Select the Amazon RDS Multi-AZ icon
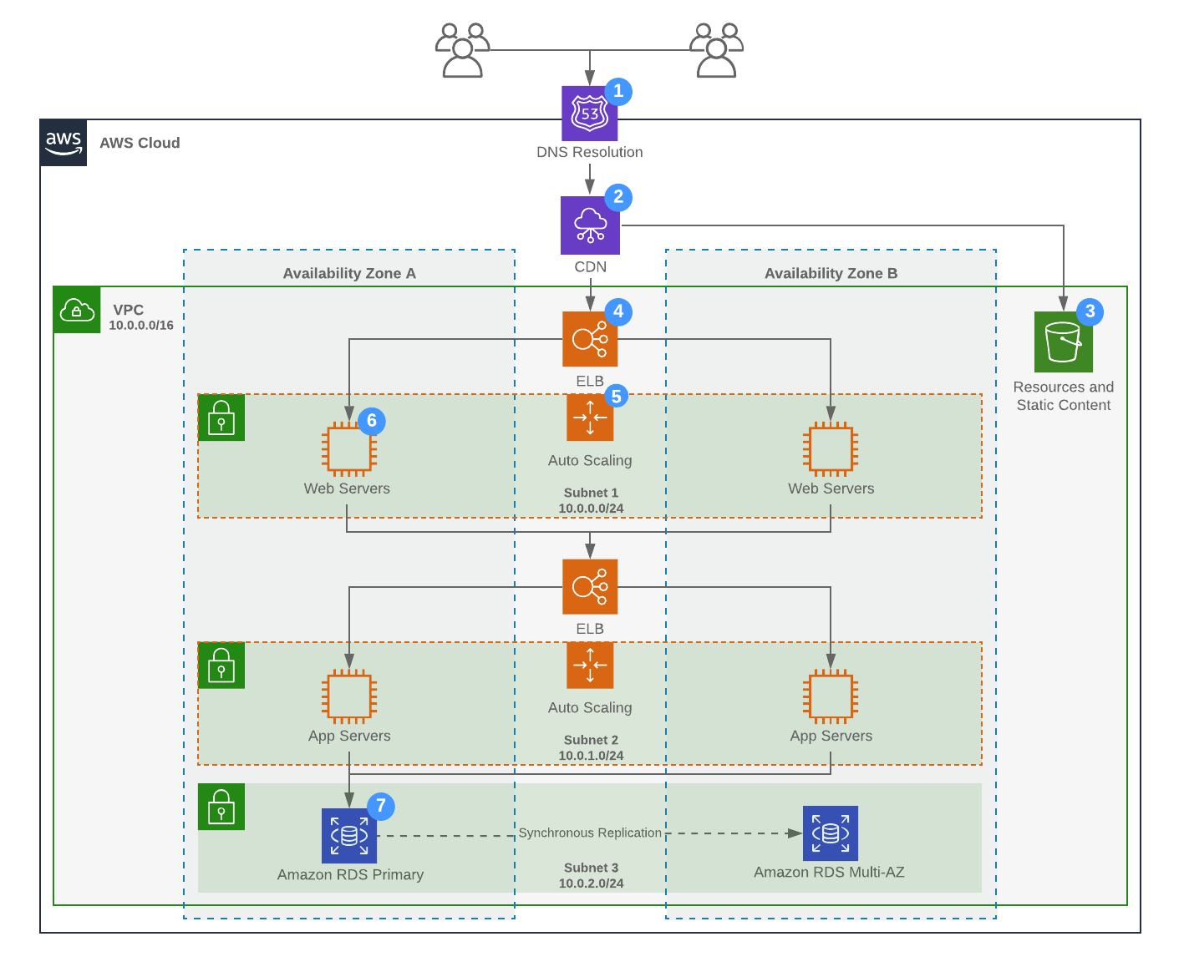This screenshot has width=1184, height=972. (x=830, y=833)
